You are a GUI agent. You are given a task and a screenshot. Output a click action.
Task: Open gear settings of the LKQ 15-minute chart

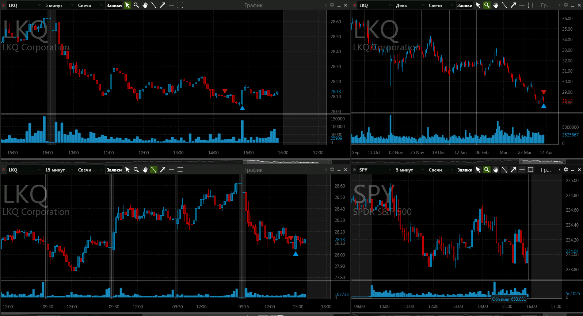[332, 170]
